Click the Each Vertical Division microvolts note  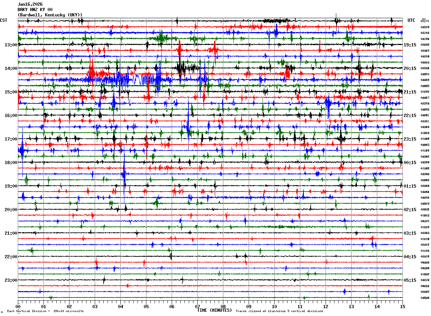(45, 311)
